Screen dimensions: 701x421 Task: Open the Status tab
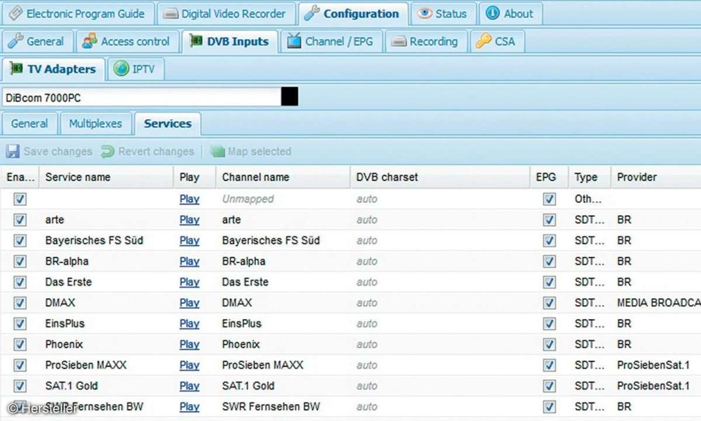(x=443, y=13)
